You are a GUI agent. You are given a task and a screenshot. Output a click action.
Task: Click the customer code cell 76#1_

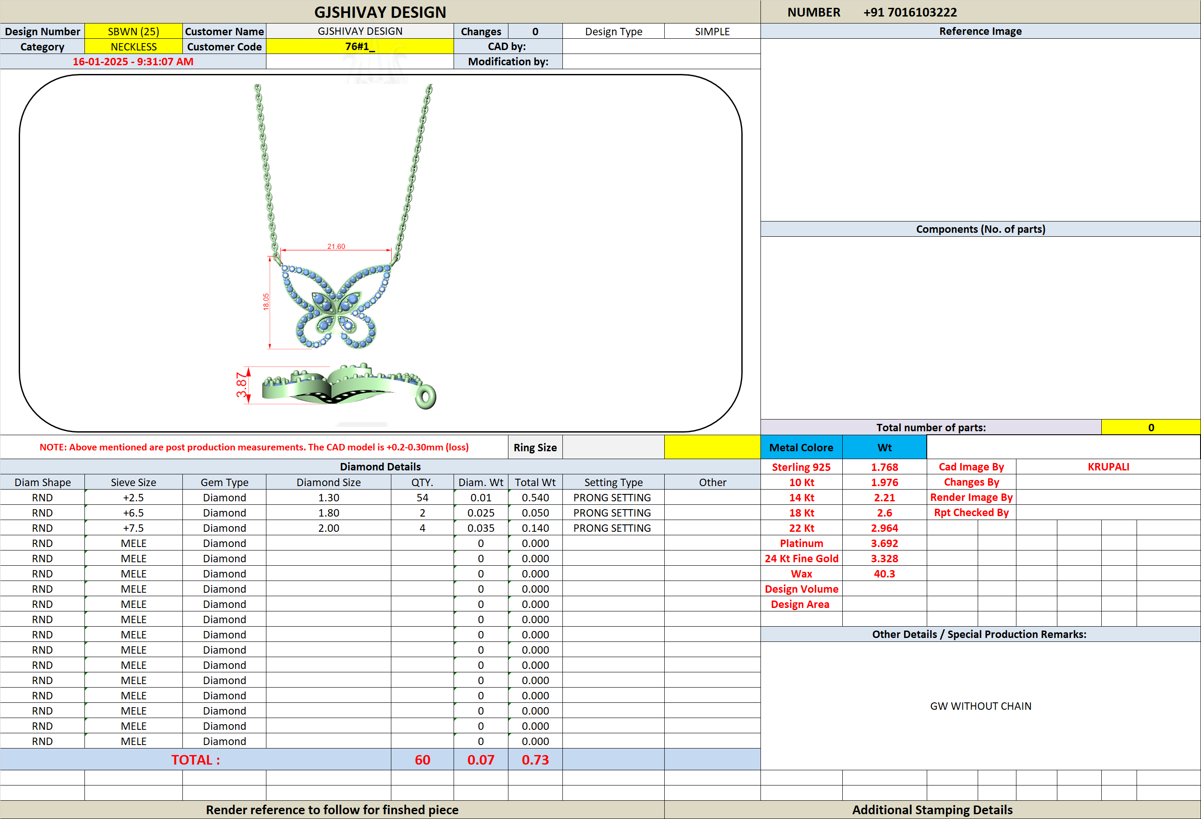[x=360, y=47]
